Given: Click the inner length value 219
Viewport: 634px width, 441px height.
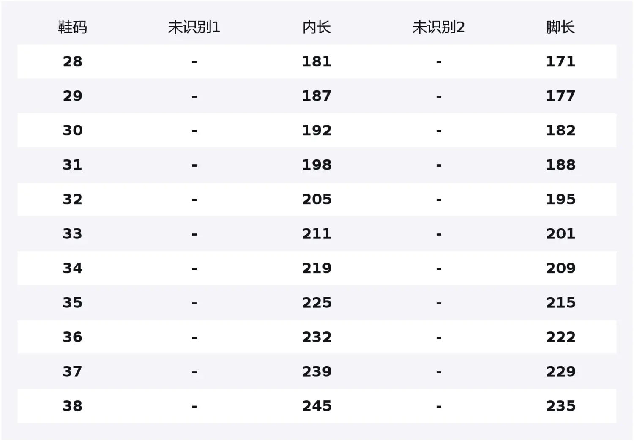Looking at the screenshot, I should 317,268.
